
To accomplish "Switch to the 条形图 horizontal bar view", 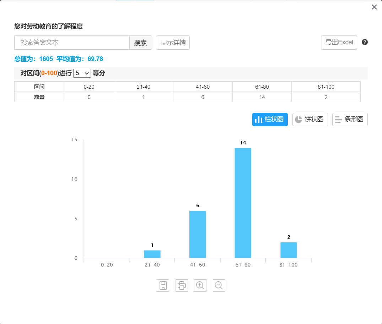I will [x=350, y=120].
